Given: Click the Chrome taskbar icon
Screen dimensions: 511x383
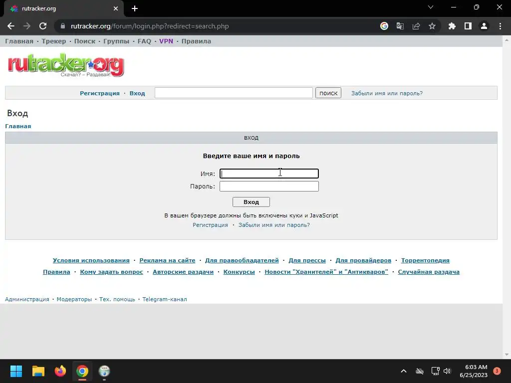Looking at the screenshot, I should click(x=82, y=371).
